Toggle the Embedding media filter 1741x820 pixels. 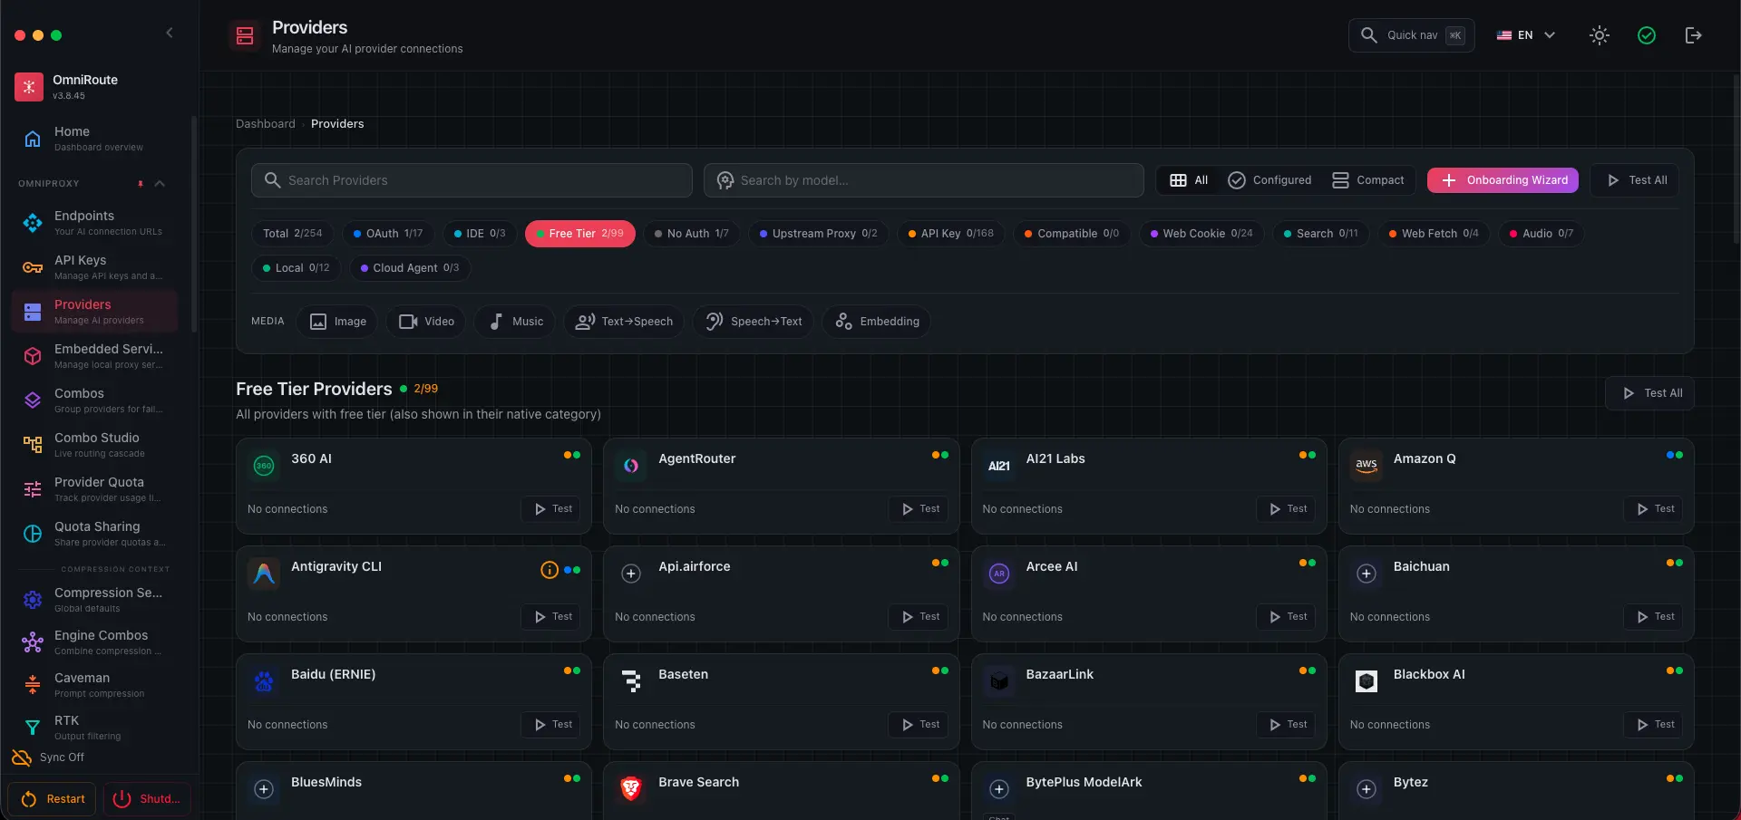click(877, 322)
